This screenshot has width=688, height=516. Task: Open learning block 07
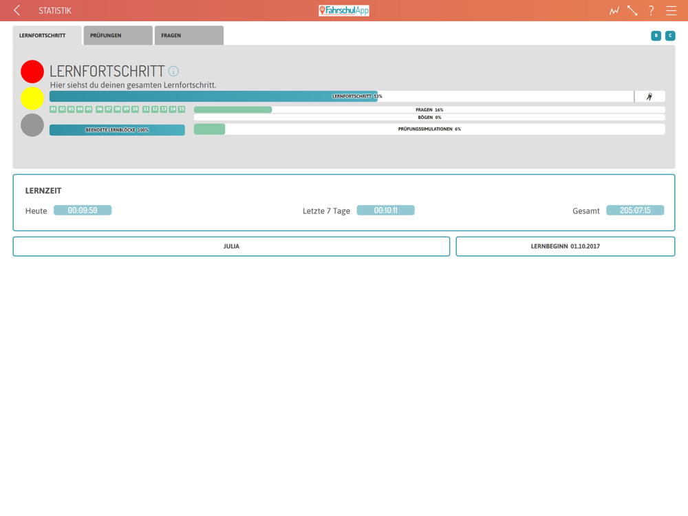pos(109,109)
